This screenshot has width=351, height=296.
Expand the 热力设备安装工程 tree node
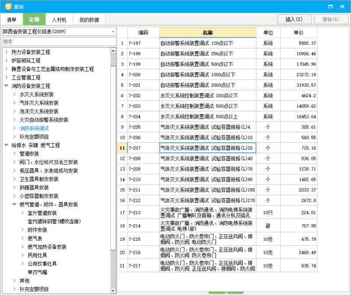pyautogui.click(x=6, y=52)
